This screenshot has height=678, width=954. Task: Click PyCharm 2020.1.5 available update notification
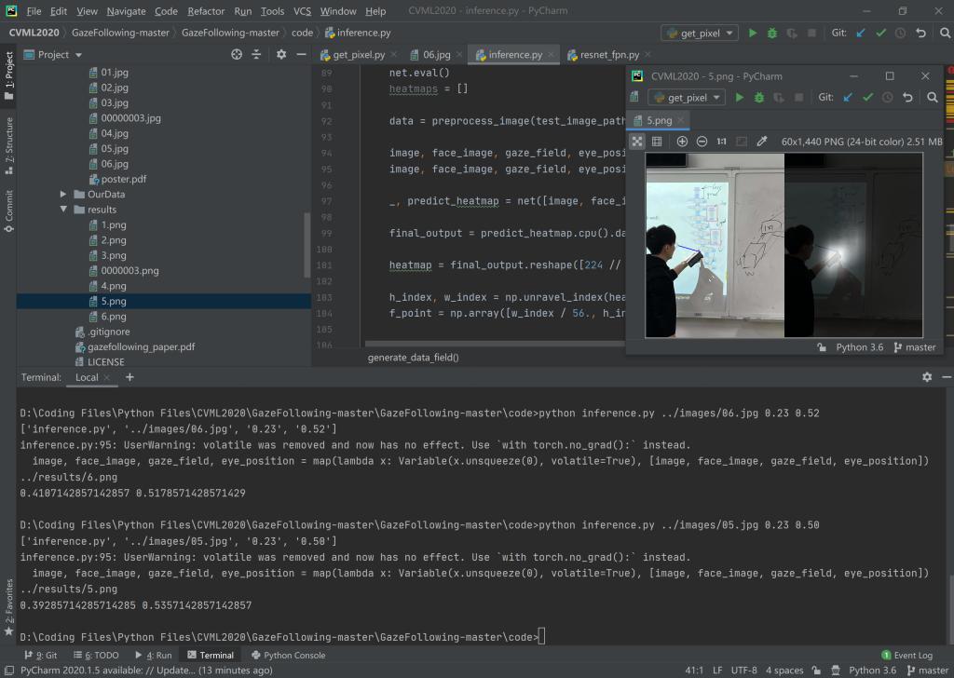click(x=146, y=671)
